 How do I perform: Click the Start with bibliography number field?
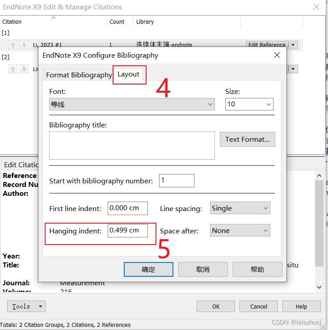point(177,181)
